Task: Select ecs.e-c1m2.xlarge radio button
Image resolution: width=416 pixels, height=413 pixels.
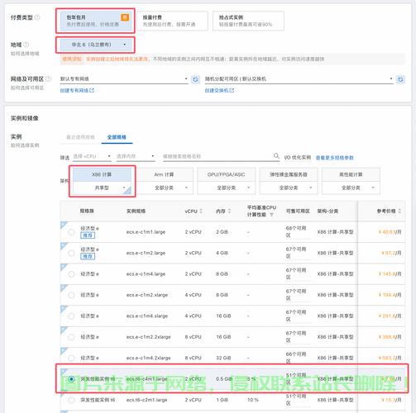Action: coord(71,295)
